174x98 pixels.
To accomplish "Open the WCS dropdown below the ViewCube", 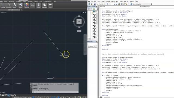I will pos(79,31).
